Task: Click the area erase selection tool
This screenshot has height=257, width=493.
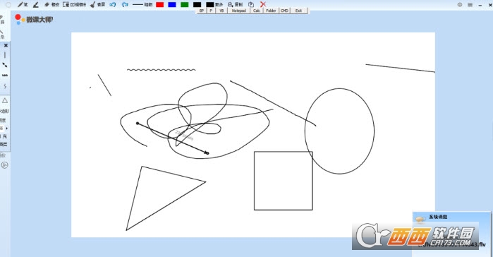Action: (x=74, y=4)
